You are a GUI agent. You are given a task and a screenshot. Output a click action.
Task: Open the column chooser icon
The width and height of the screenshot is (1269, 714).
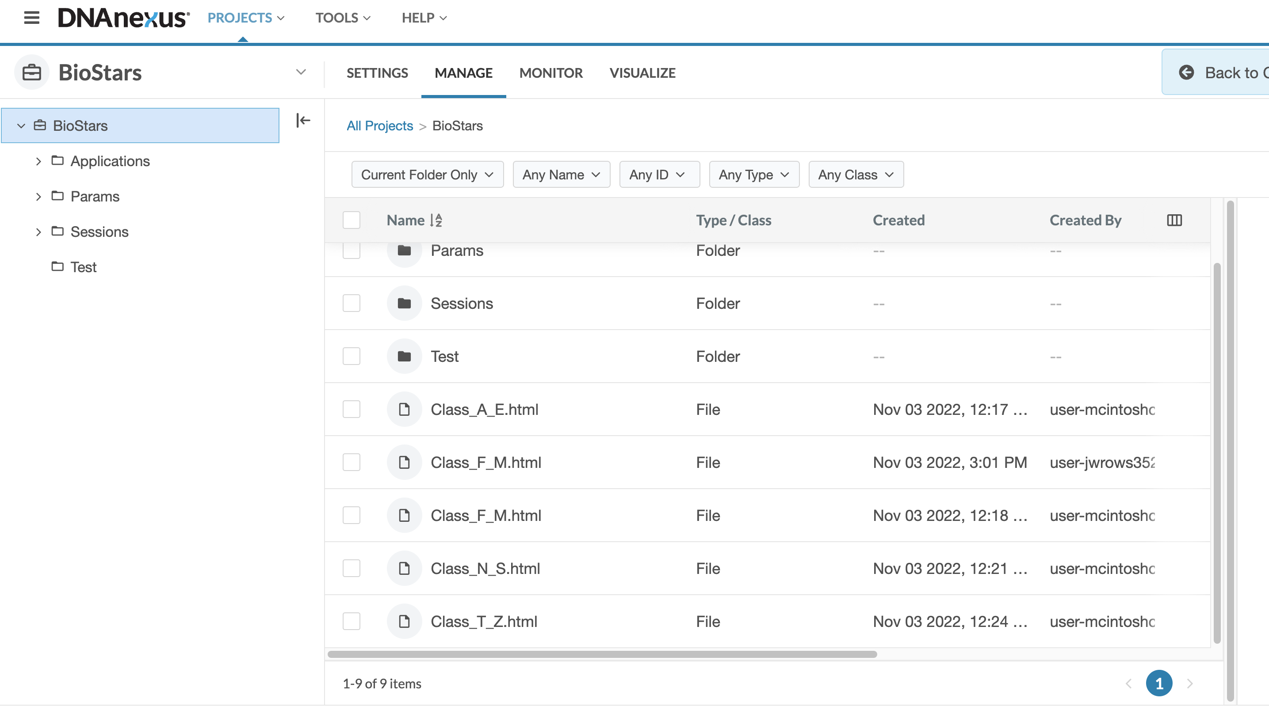[1174, 220]
